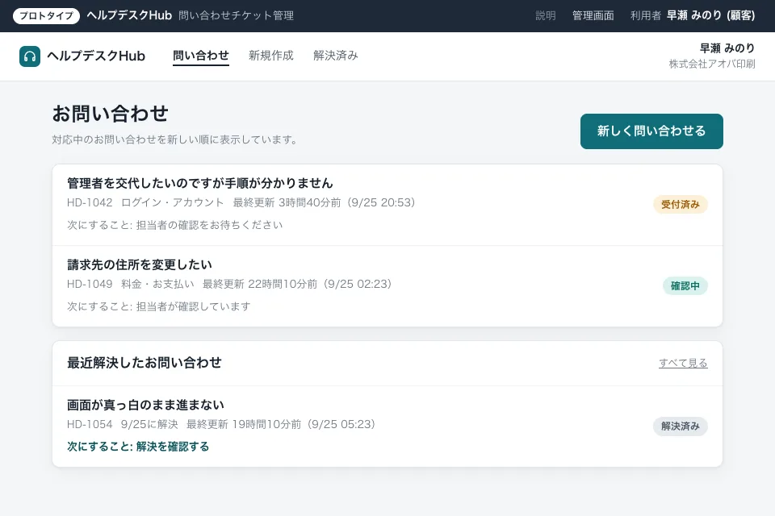Screen dimensions: 775x516
Task: Open 管理画面 in the top bar
Action: pos(593,16)
